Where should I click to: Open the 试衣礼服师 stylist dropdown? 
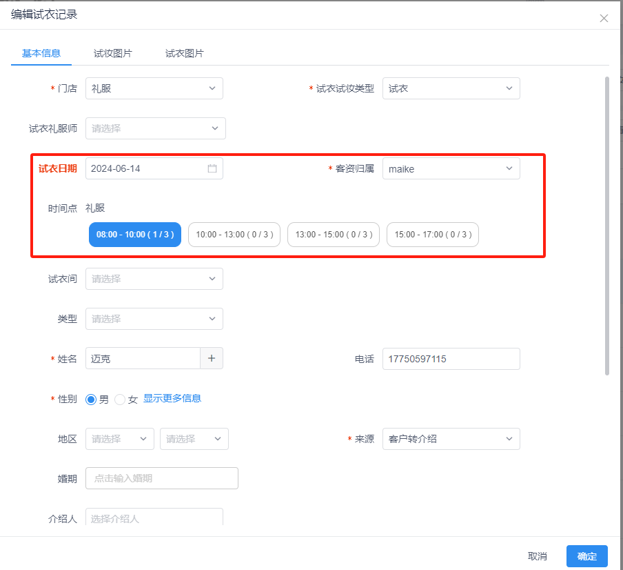[155, 128]
